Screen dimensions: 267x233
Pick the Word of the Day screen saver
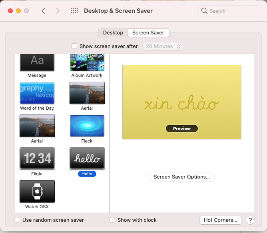pos(37,93)
